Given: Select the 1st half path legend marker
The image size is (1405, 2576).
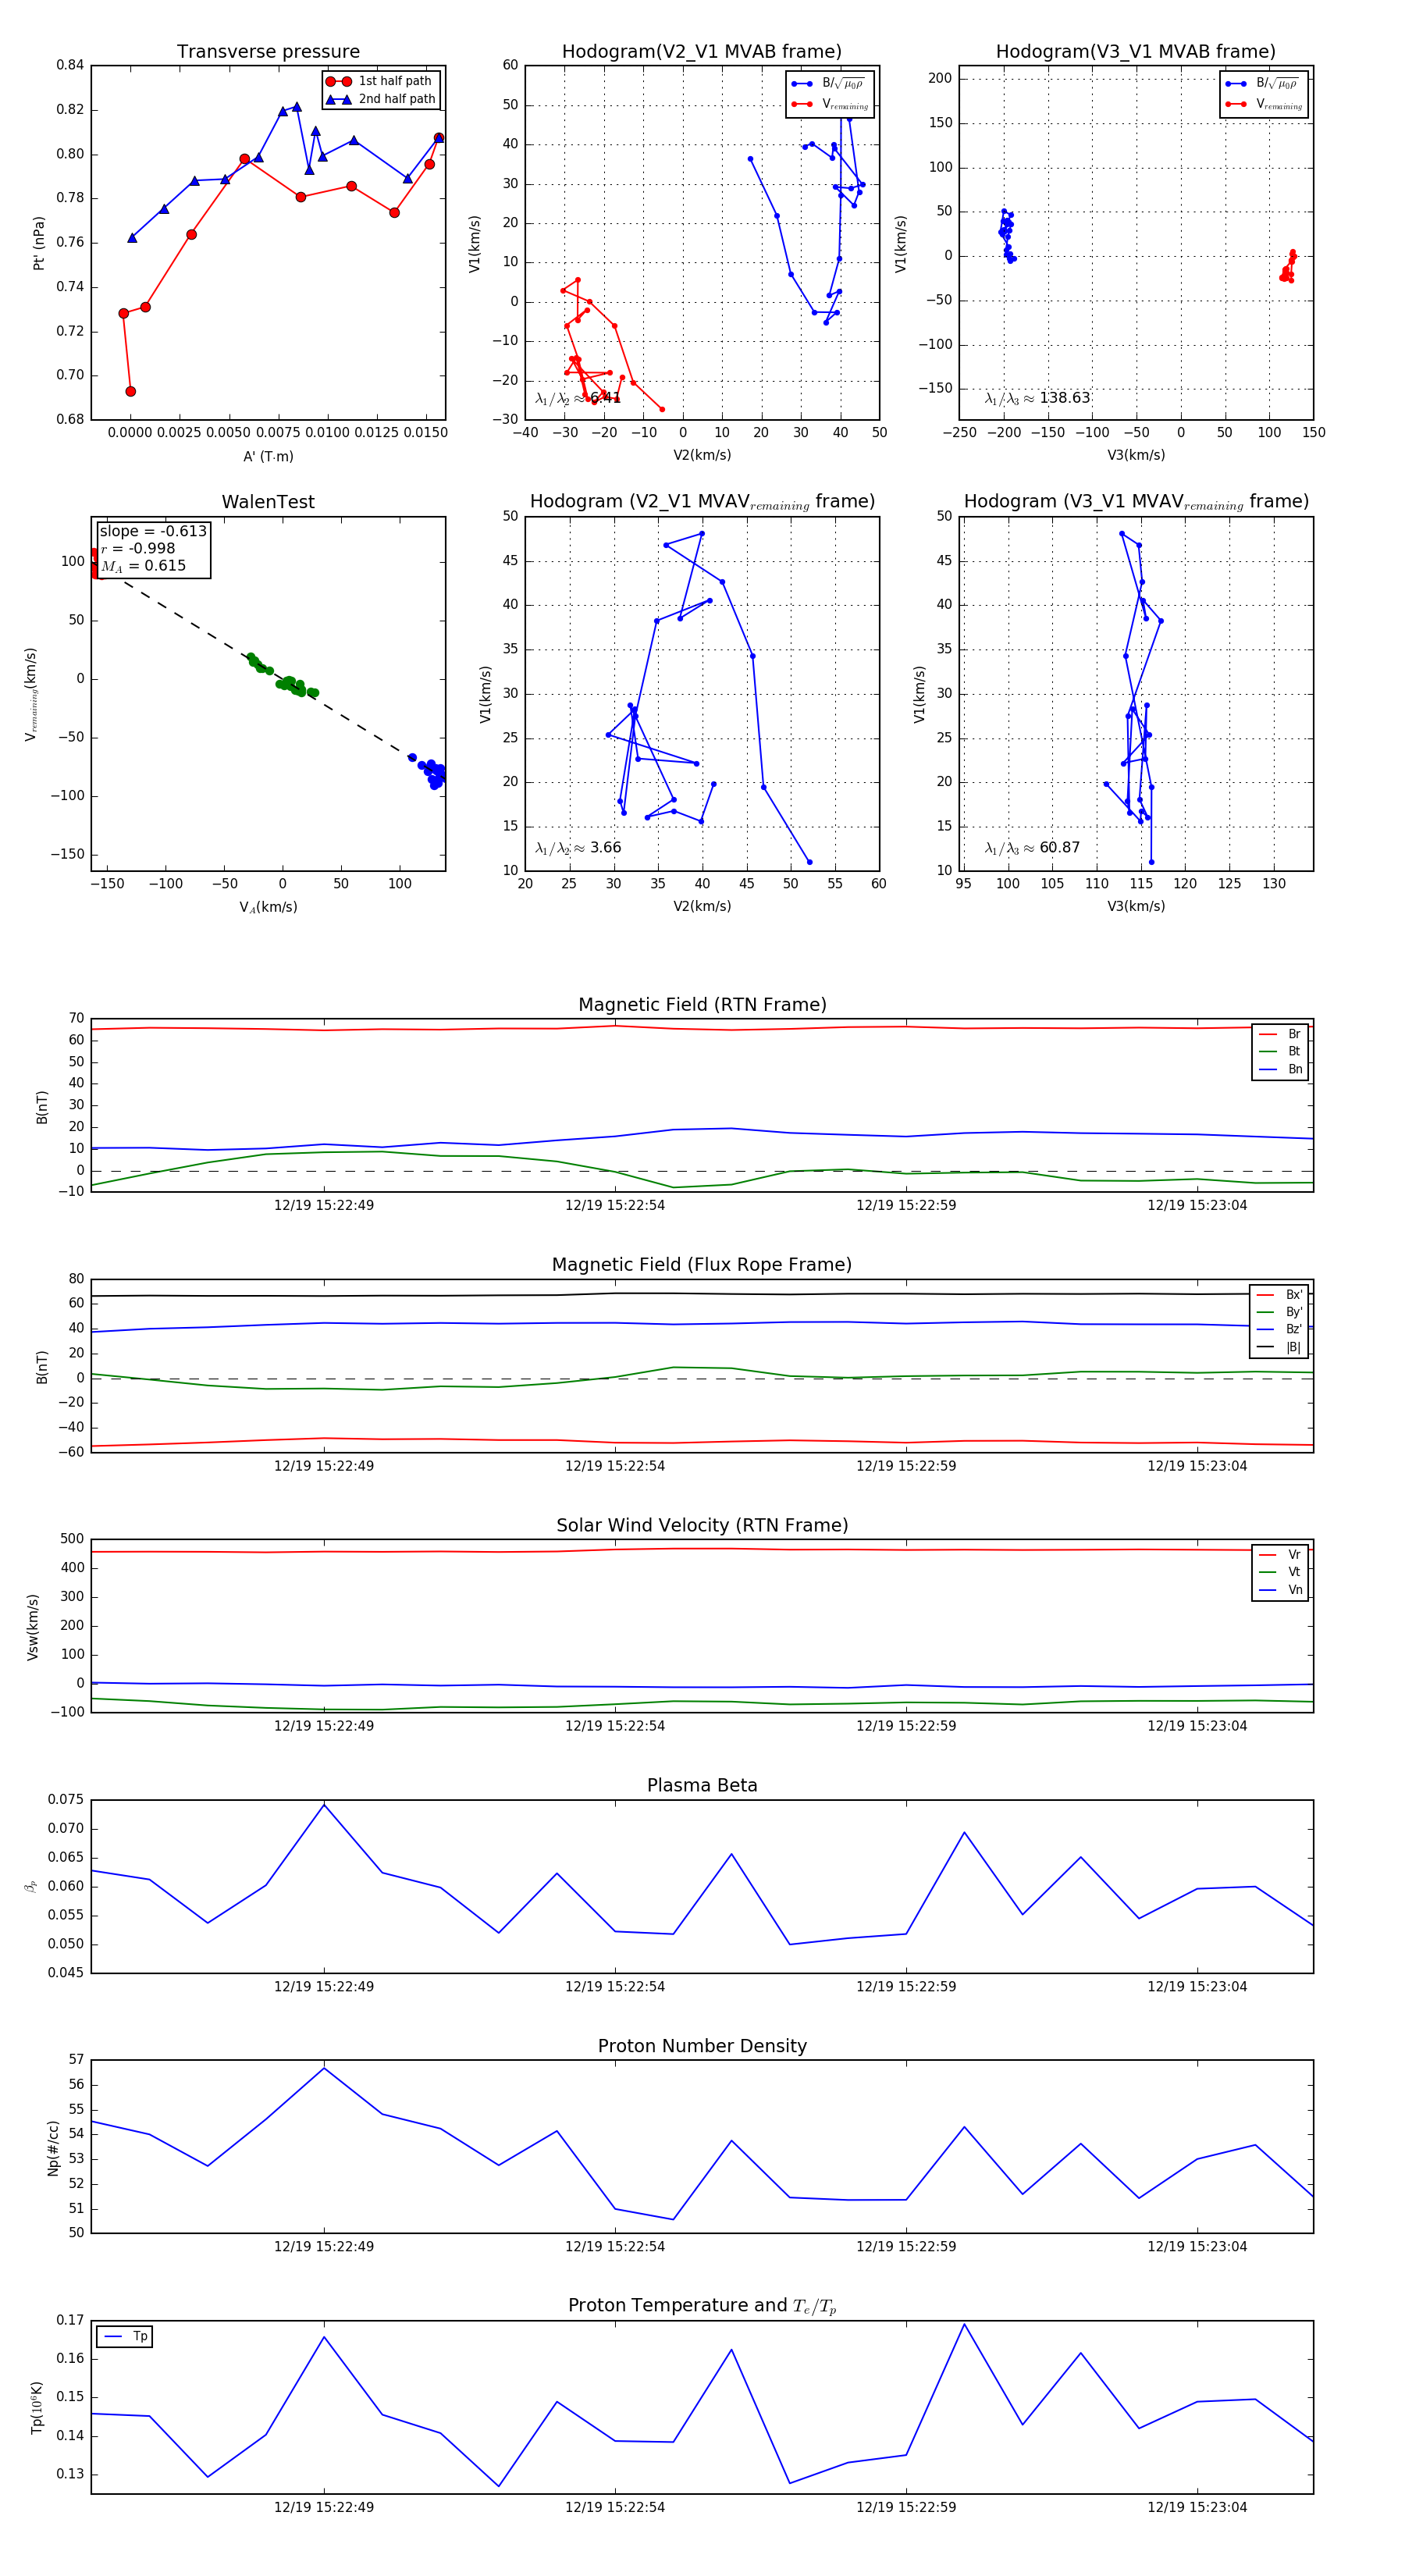Looking at the screenshot, I should coord(338,81).
